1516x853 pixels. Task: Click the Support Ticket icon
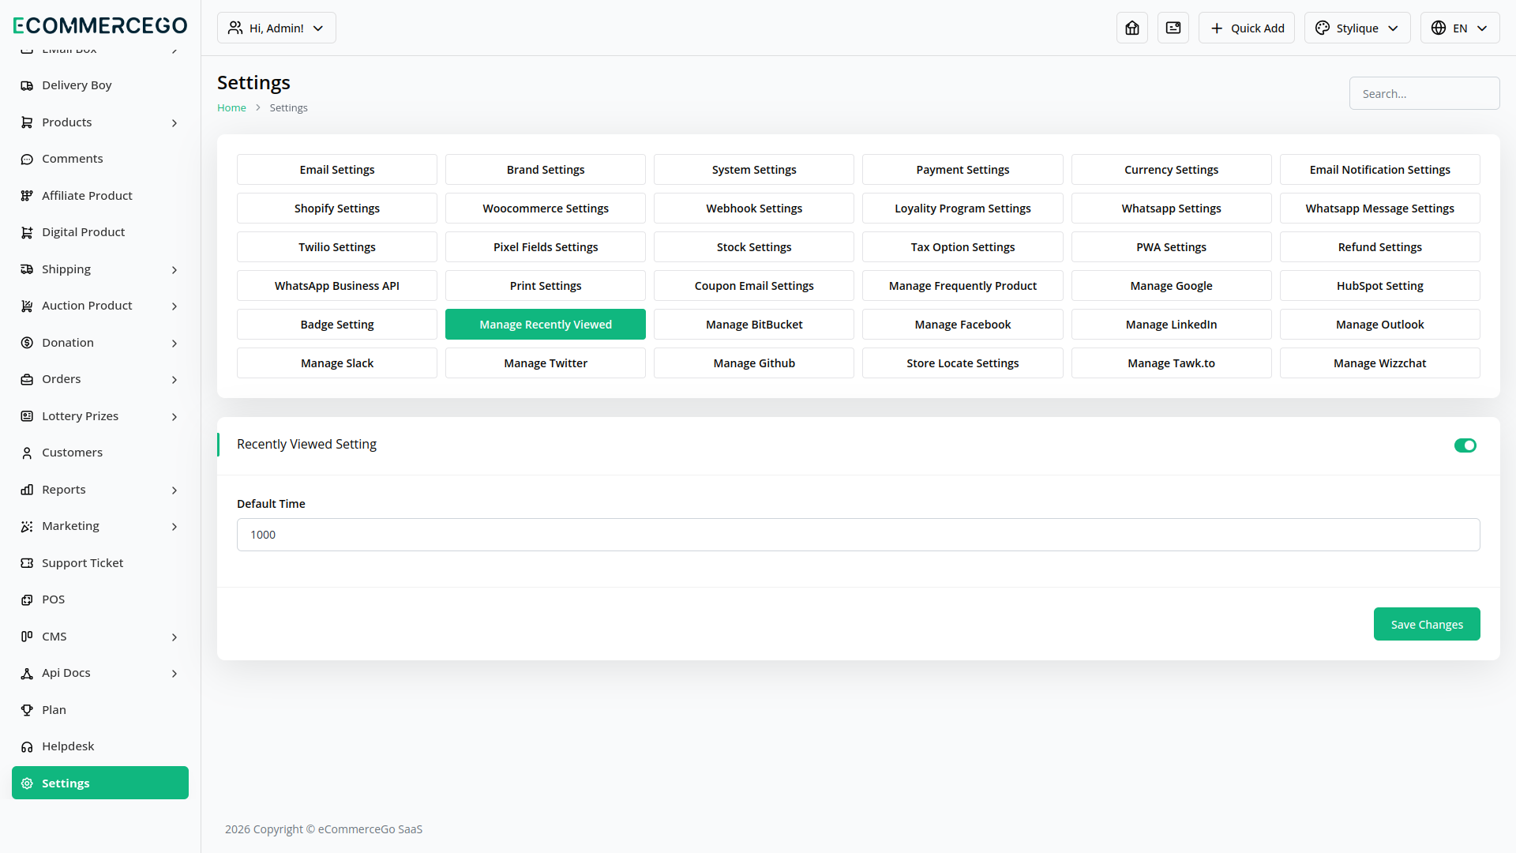click(27, 563)
